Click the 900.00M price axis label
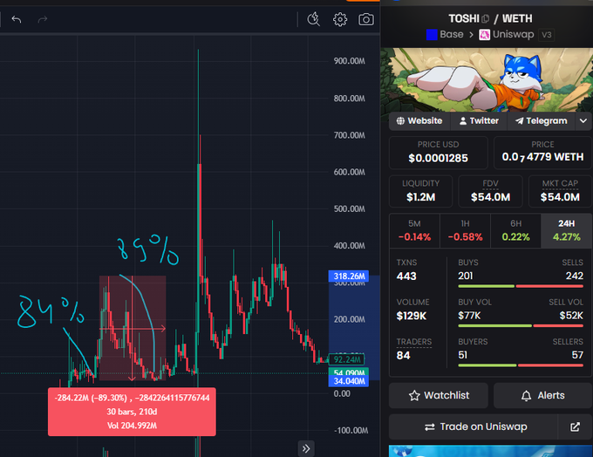 click(350, 61)
